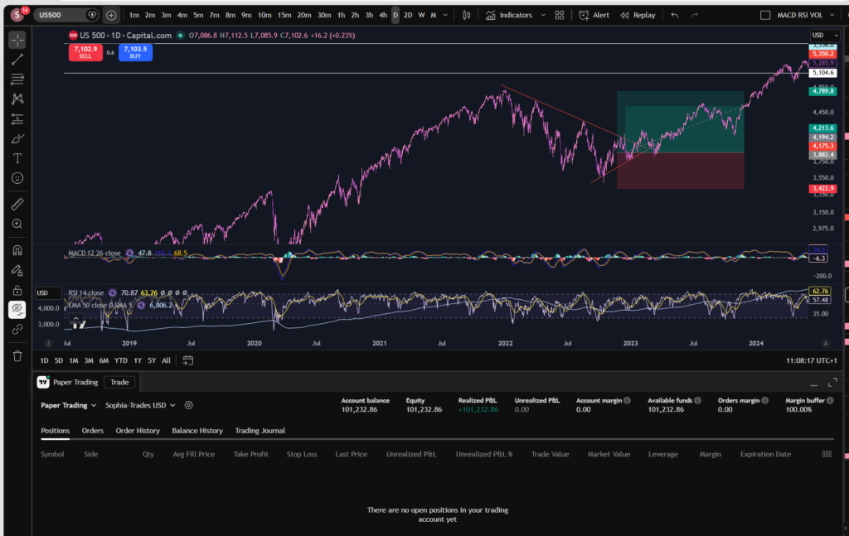Switch to the Orders tab

(x=93, y=431)
